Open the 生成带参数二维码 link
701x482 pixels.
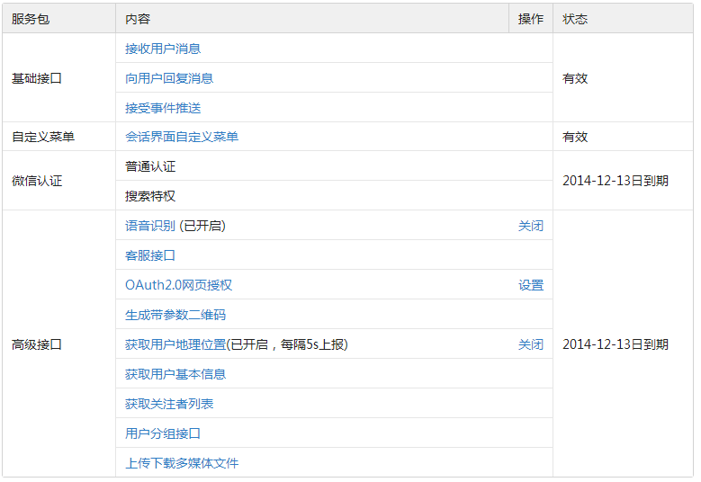pyautogui.click(x=175, y=315)
